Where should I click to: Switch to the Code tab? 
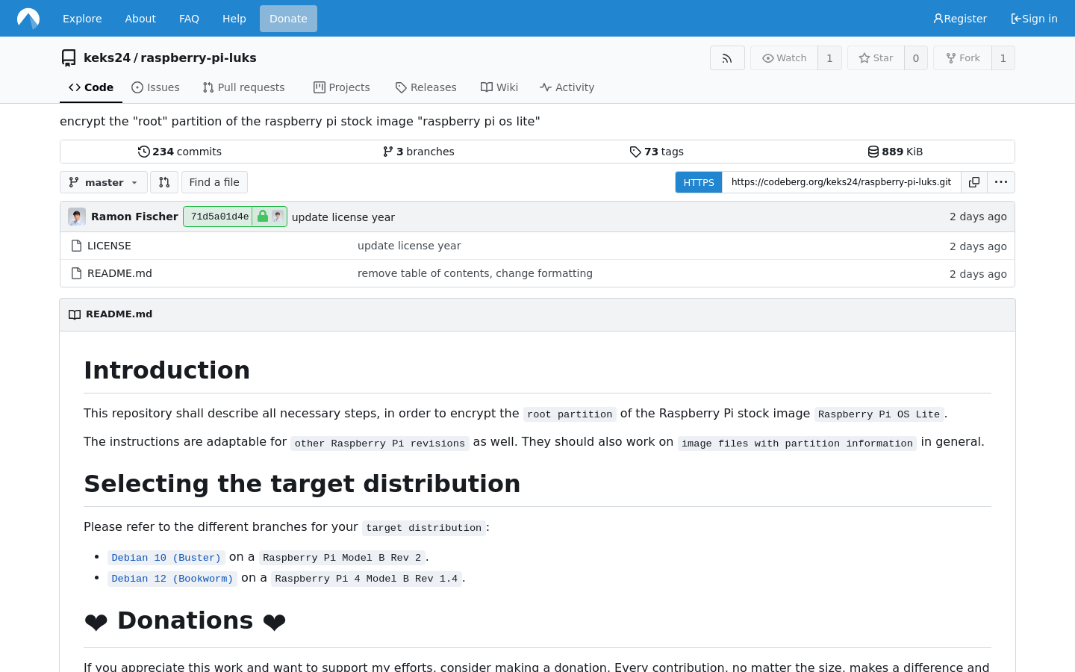91,87
